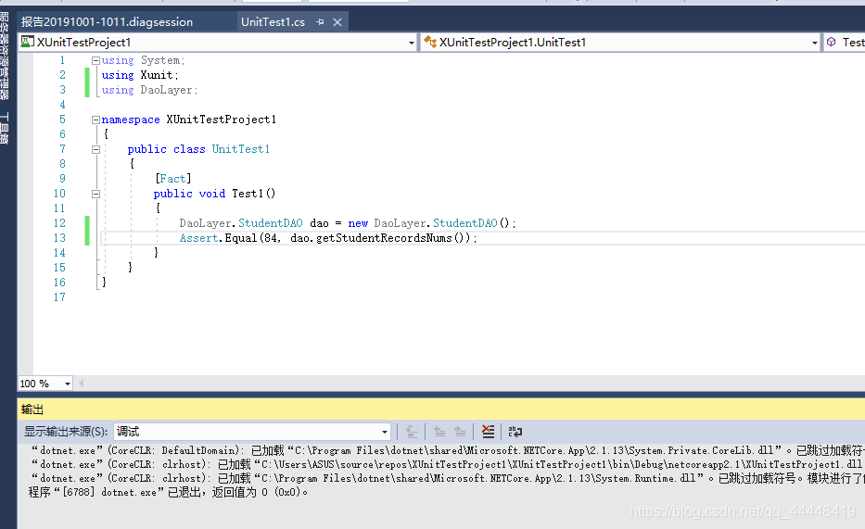This screenshot has width=865, height=529.
Task: Collapse the using directives block
Action: point(95,60)
